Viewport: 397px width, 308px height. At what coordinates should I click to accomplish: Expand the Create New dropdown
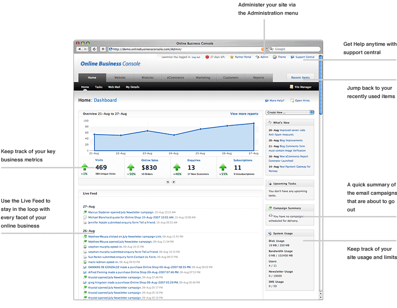pyautogui.click(x=290, y=112)
